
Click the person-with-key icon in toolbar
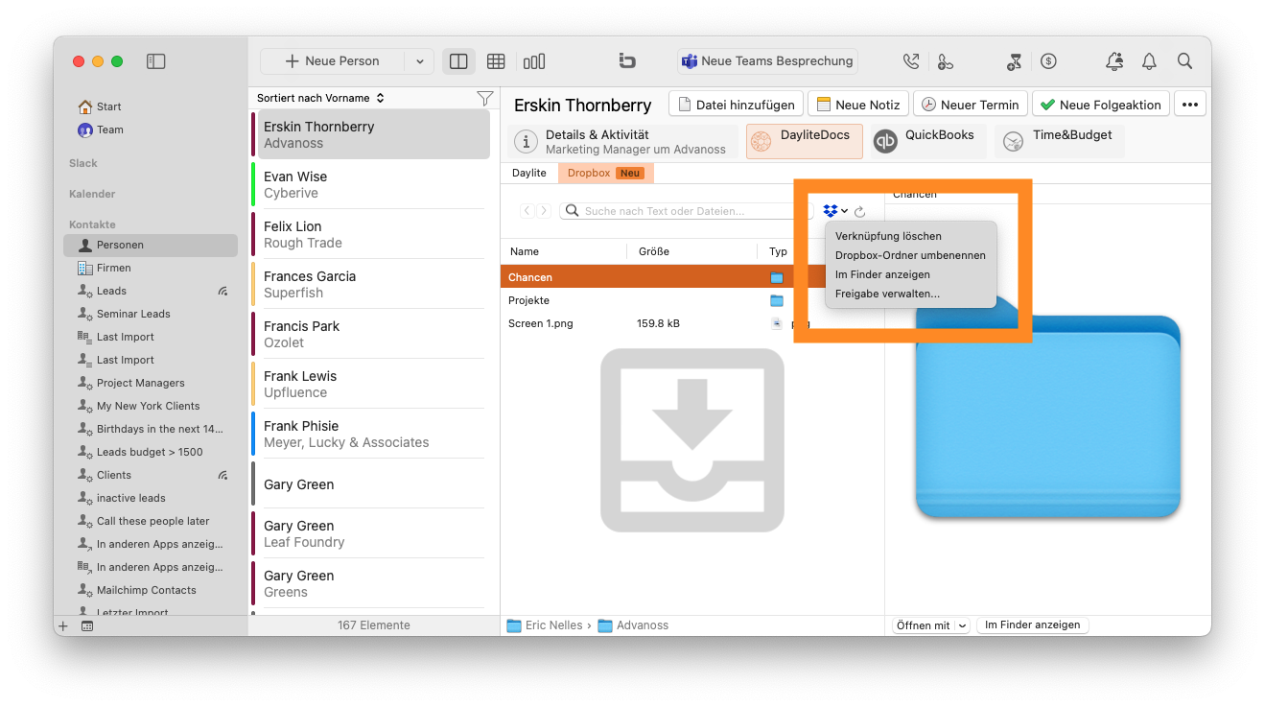tap(946, 61)
